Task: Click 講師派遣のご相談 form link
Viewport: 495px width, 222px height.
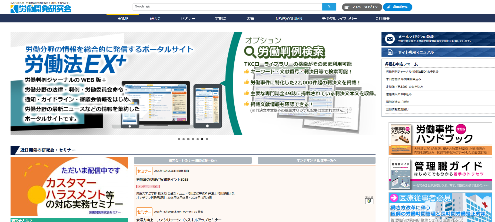Action: click(x=397, y=102)
